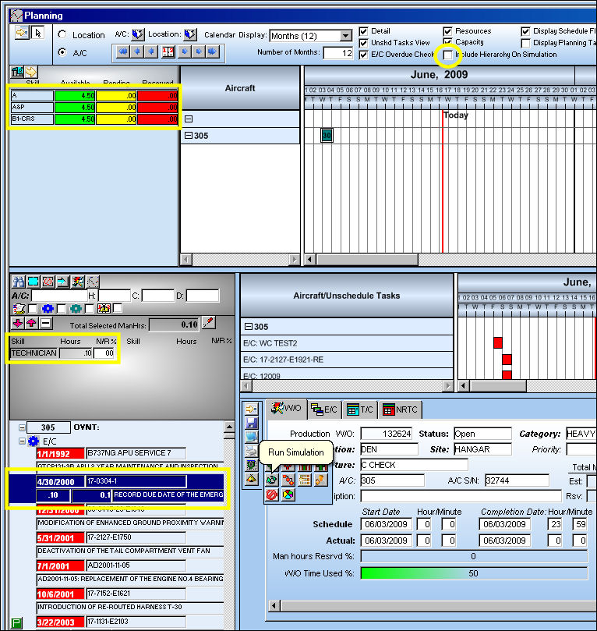Screen dimensions: 597x631
Task: Click the cyan rectangle icon
Action: coord(33,282)
